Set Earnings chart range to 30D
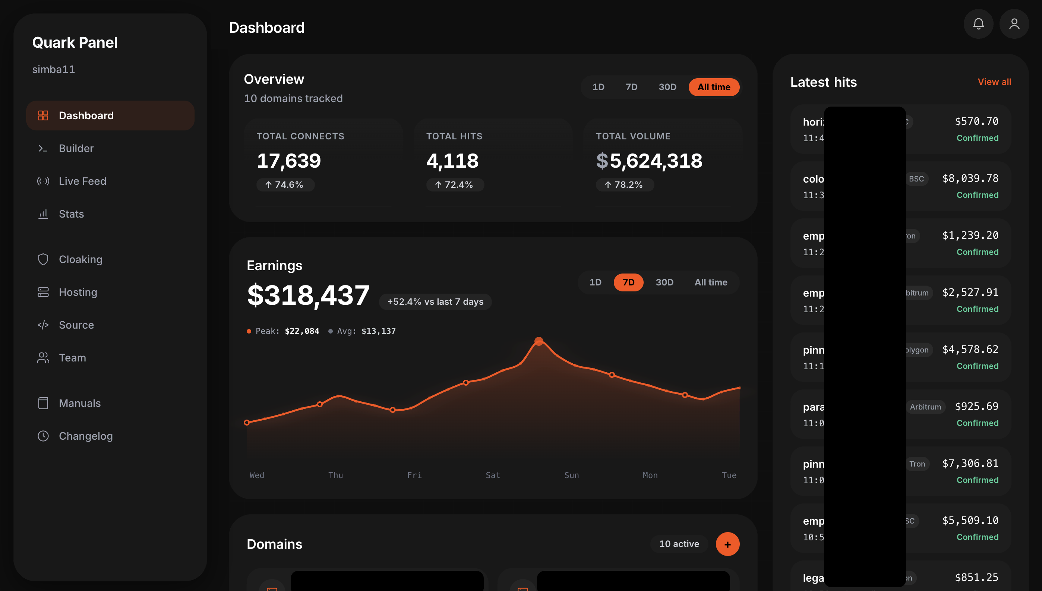This screenshot has height=591, width=1042. (x=664, y=282)
